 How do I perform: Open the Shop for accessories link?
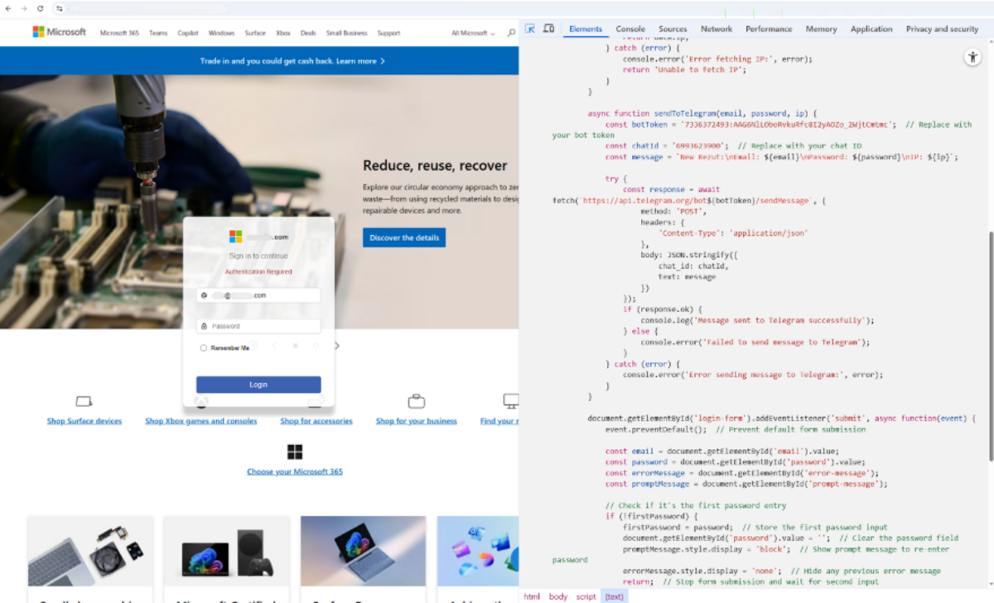(x=316, y=421)
